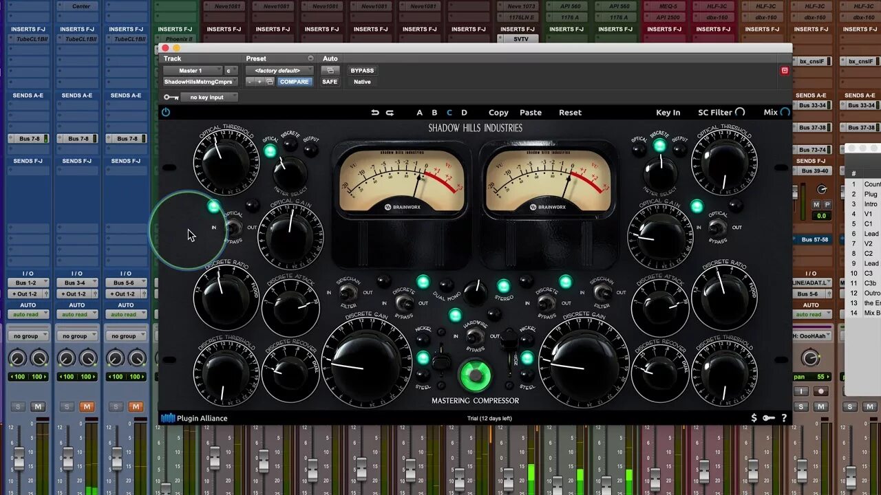Click the Mute button on Bus 3-4 channel
This screenshot has height=495, width=881.
pyautogui.click(x=87, y=407)
